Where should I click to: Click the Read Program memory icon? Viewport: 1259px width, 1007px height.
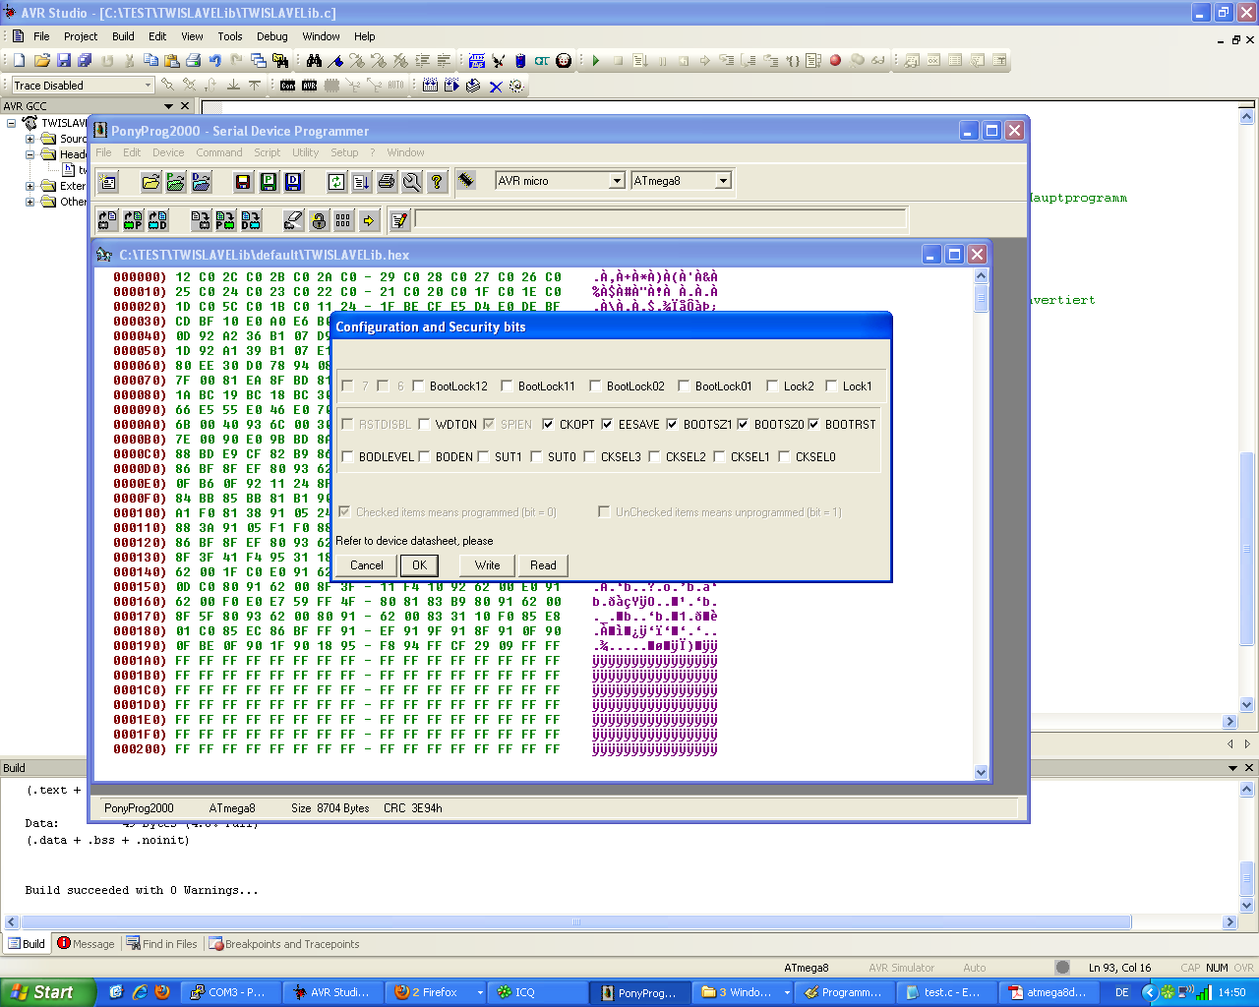pos(133,220)
